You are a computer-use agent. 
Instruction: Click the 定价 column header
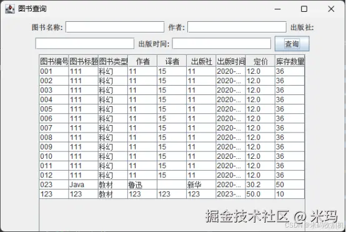[260, 61]
